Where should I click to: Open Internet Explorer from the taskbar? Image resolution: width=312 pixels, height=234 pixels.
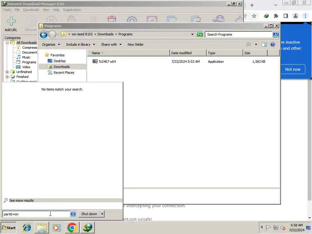point(27,228)
